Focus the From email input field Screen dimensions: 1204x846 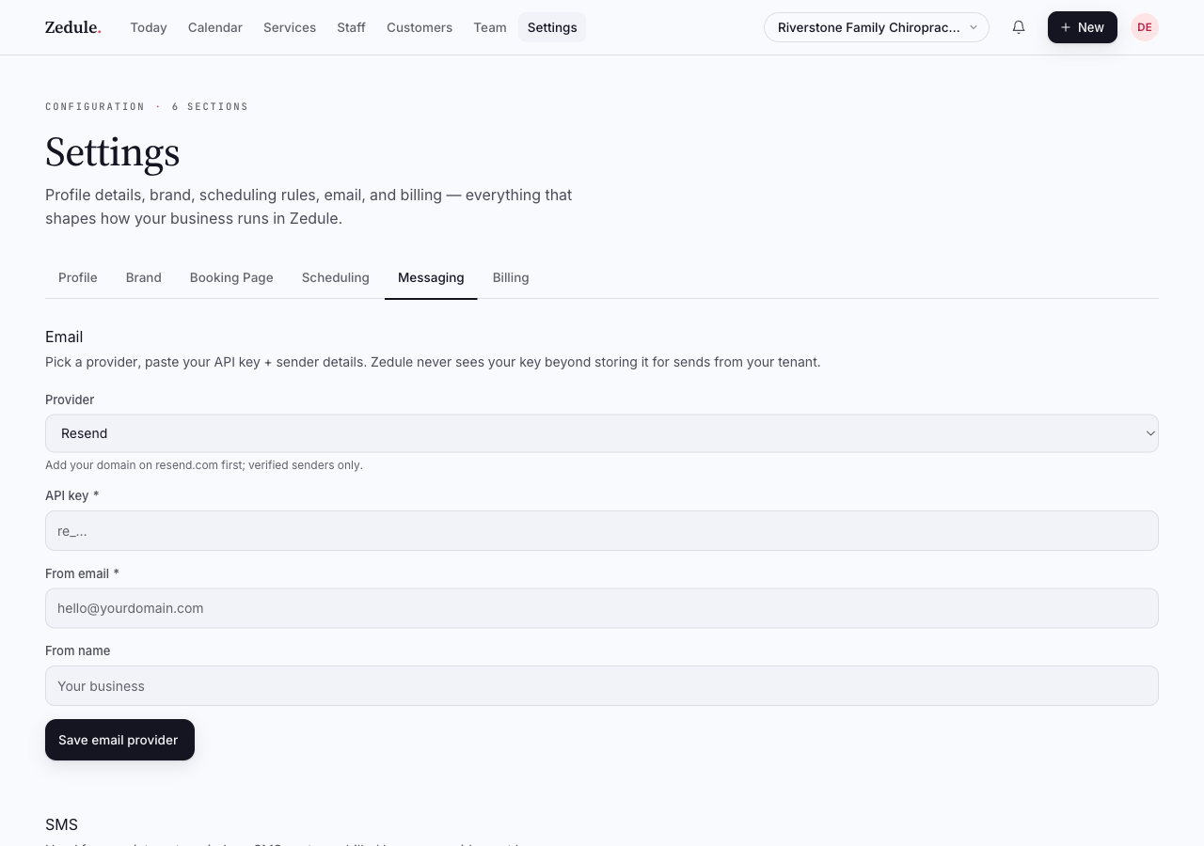pyautogui.click(x=602, y=608)
